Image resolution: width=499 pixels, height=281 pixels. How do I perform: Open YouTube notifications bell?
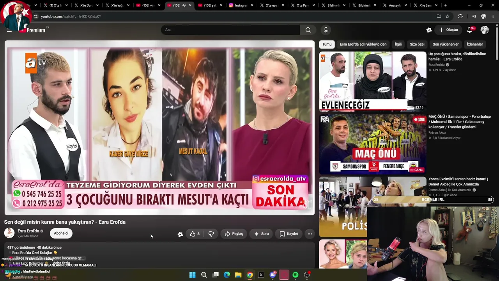[x=470, y=30]
